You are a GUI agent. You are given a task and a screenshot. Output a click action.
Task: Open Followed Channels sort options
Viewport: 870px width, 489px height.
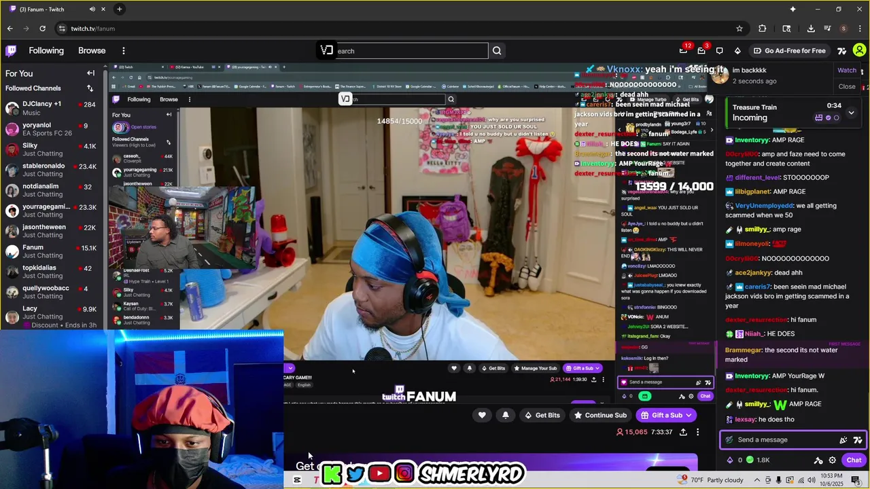pyautogui.click(x=90, y=88)
